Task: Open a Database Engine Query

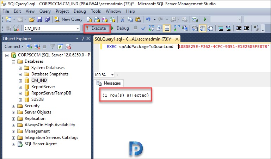Action: (x=89, y=19)
